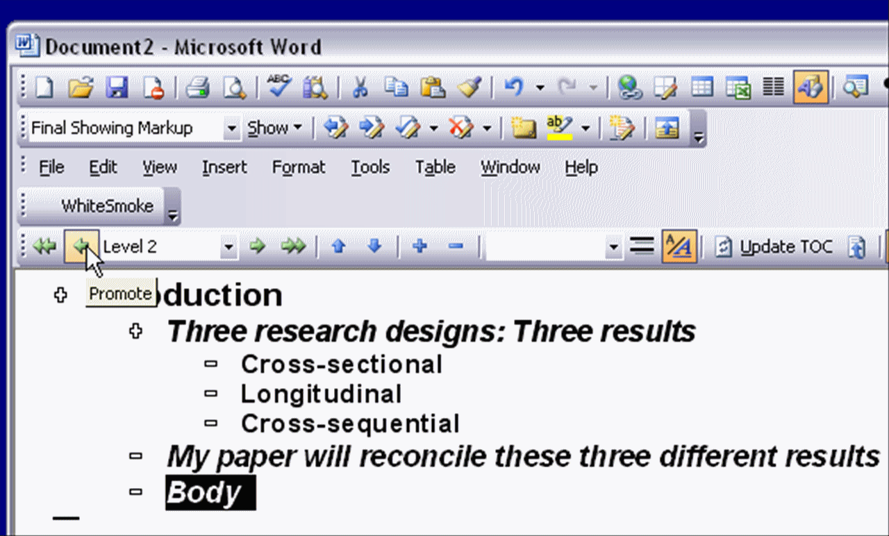Image resolution: width=889 pixels, height=536 pixels.
Task: Open Tables and Borders toolbar
Action: click(666, 87)
